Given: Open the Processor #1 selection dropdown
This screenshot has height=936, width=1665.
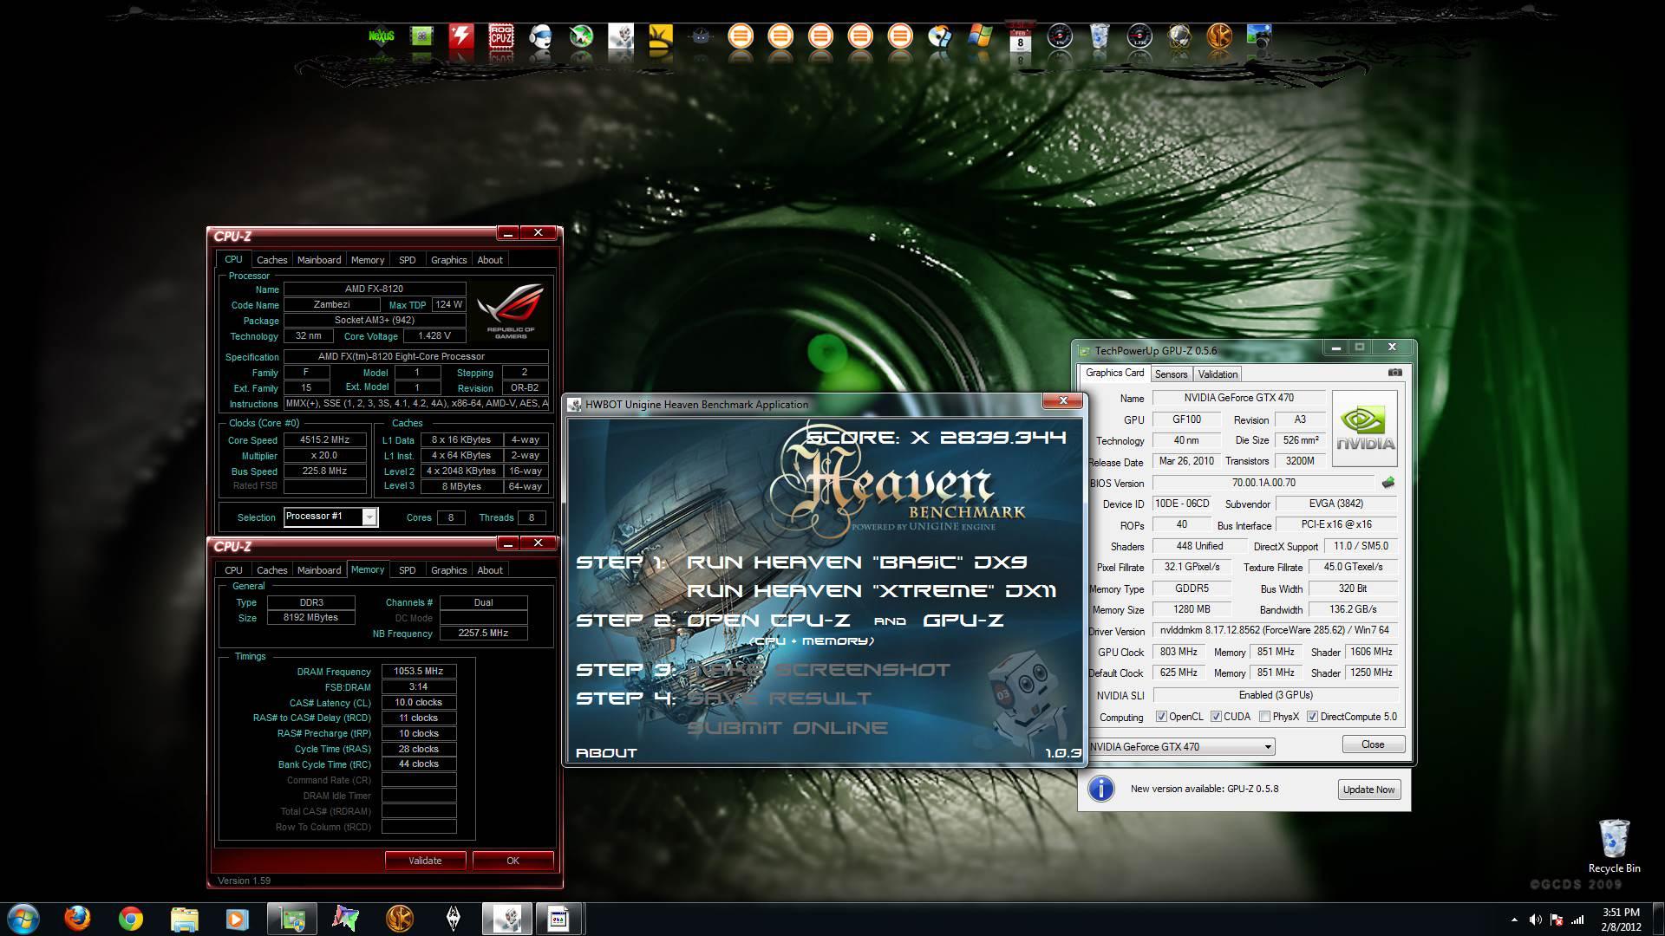Looking at the screenshot, I should 331,517.
